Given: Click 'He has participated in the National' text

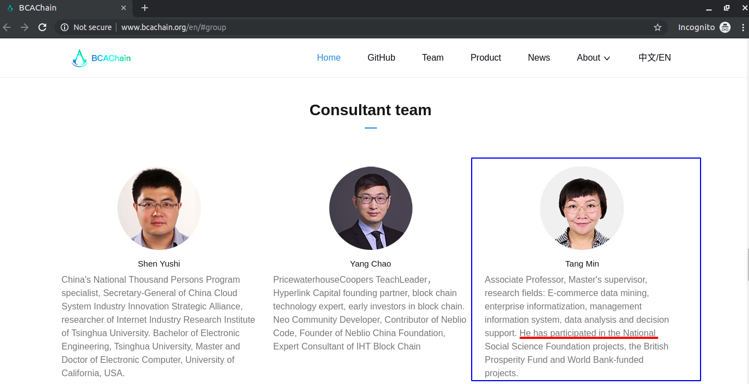Looking at the screenshot, I should [x=588, y=333].
